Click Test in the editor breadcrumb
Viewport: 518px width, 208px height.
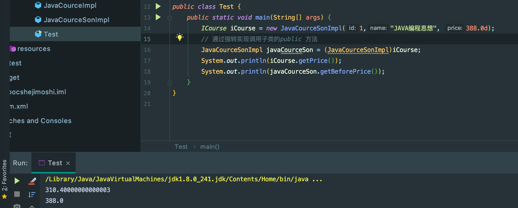[x=181, y=146]
